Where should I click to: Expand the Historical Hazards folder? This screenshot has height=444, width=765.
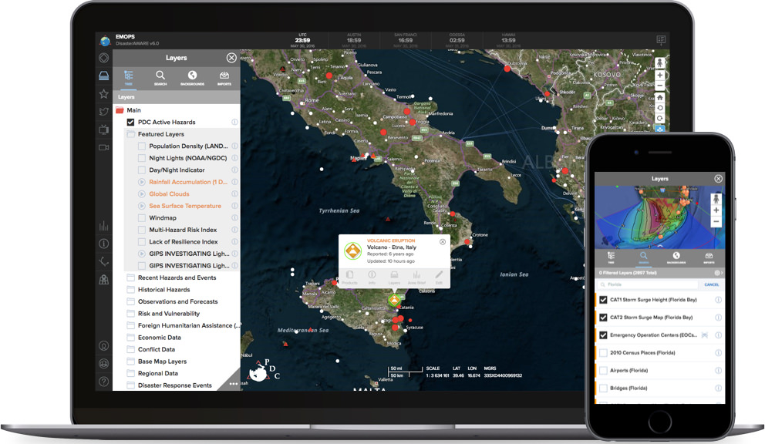[x=130, y=289]
